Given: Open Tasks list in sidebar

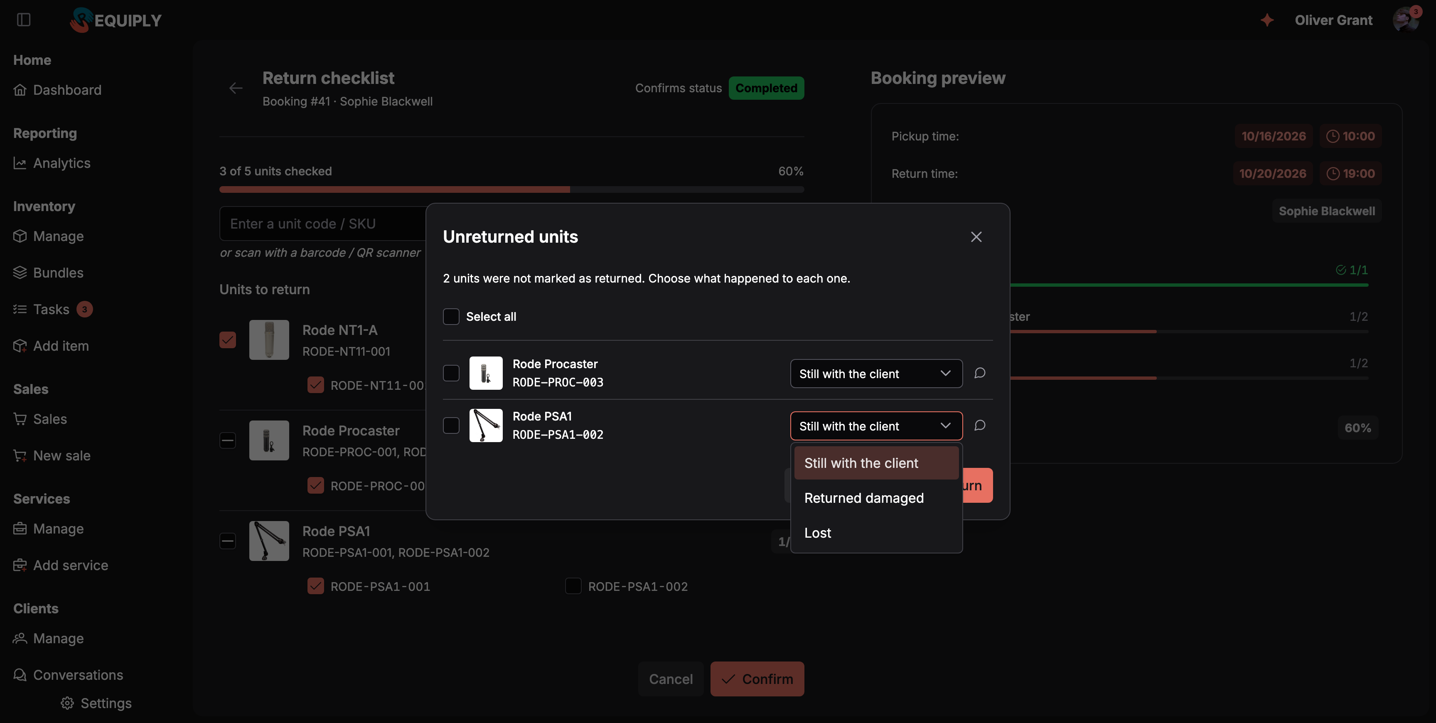Looking at the screenshot, I should tap(52, 309).
